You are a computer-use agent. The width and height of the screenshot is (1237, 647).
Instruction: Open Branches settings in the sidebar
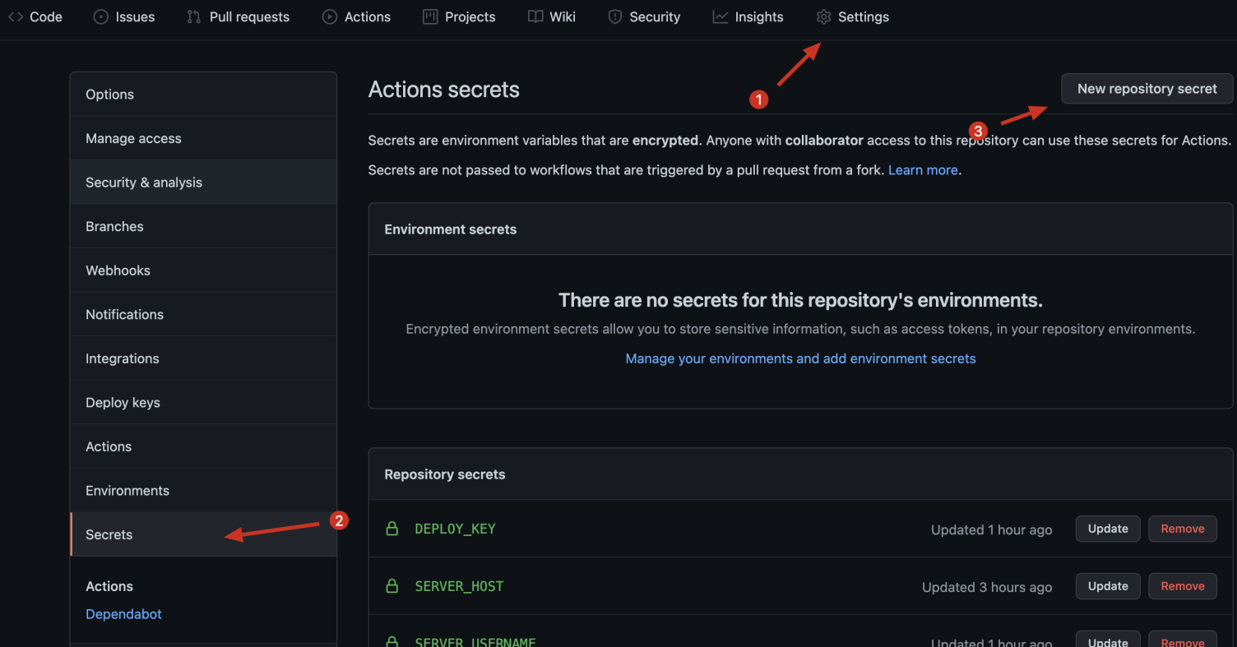pyautogui.click(x=203, y=226)
